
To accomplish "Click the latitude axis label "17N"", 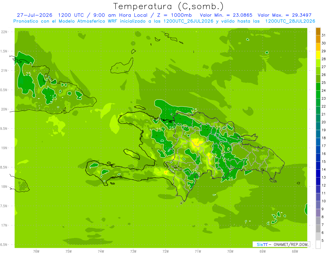I will (4, 225).
